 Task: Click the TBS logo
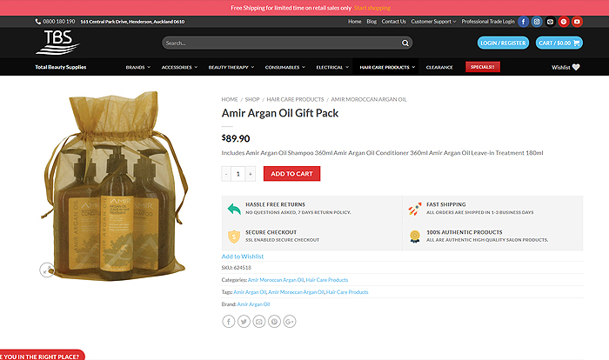tap(57, 43)
